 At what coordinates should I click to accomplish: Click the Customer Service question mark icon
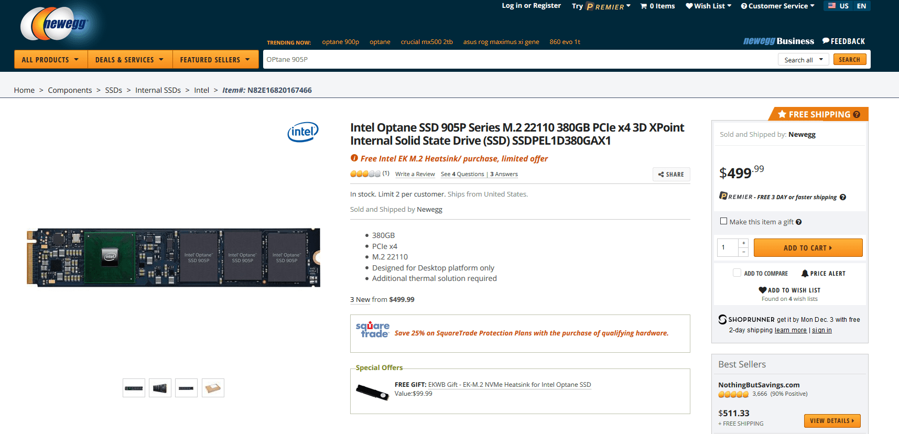[x=744, y=6]
